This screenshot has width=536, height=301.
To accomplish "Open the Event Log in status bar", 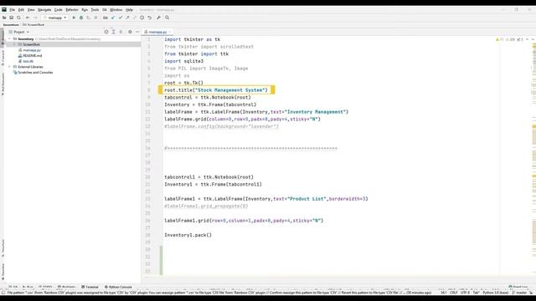I will coord(518,287).
